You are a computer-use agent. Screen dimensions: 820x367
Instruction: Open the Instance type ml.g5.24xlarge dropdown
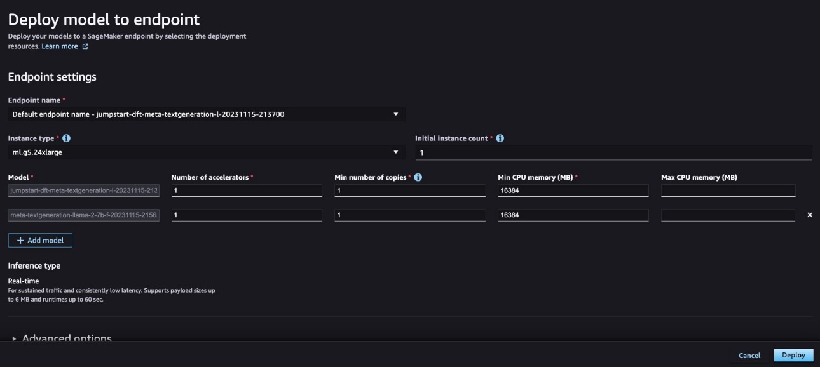207,152
